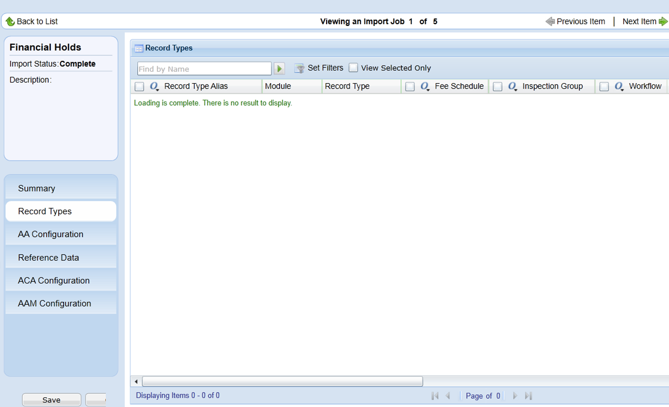Click the horizontal scrollbar left arrow
The image size is (669, 407).
pos(136,382)
